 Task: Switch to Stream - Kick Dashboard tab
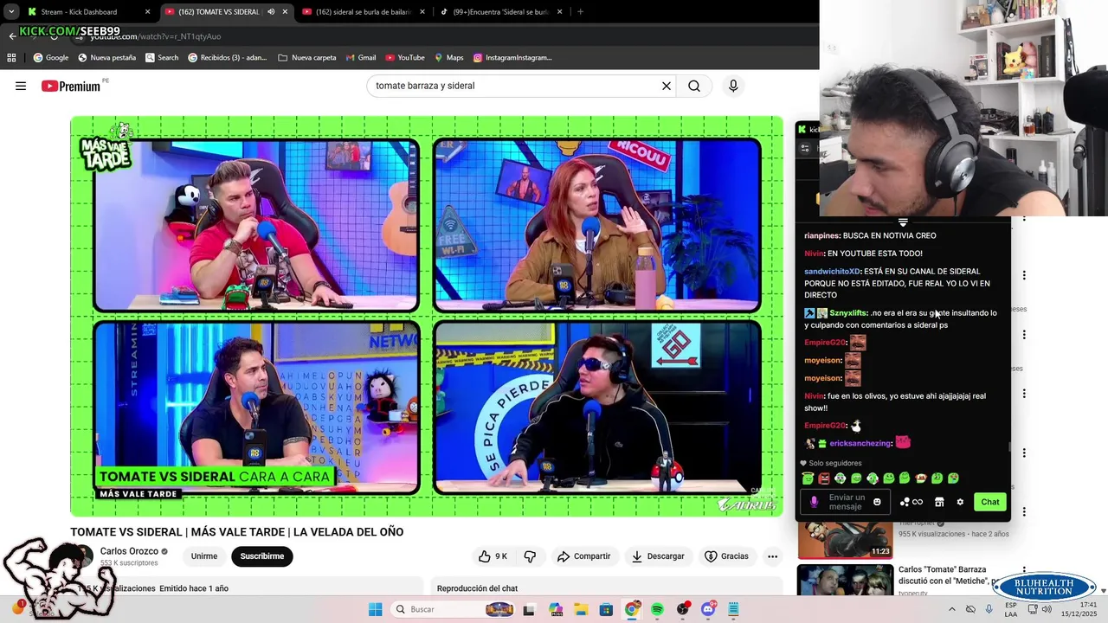[89, 12]
